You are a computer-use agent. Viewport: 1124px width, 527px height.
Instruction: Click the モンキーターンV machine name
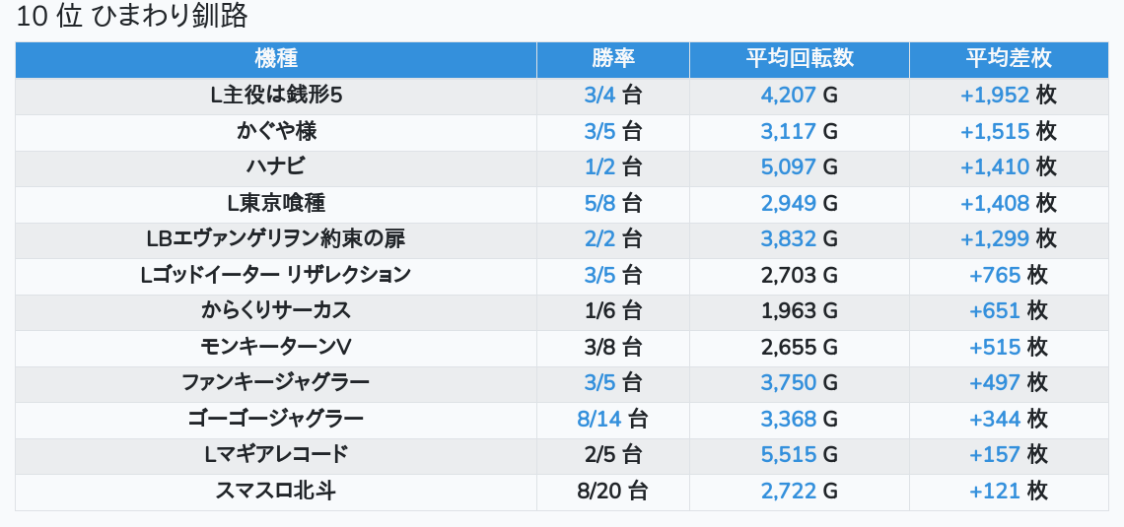(276, 347)
